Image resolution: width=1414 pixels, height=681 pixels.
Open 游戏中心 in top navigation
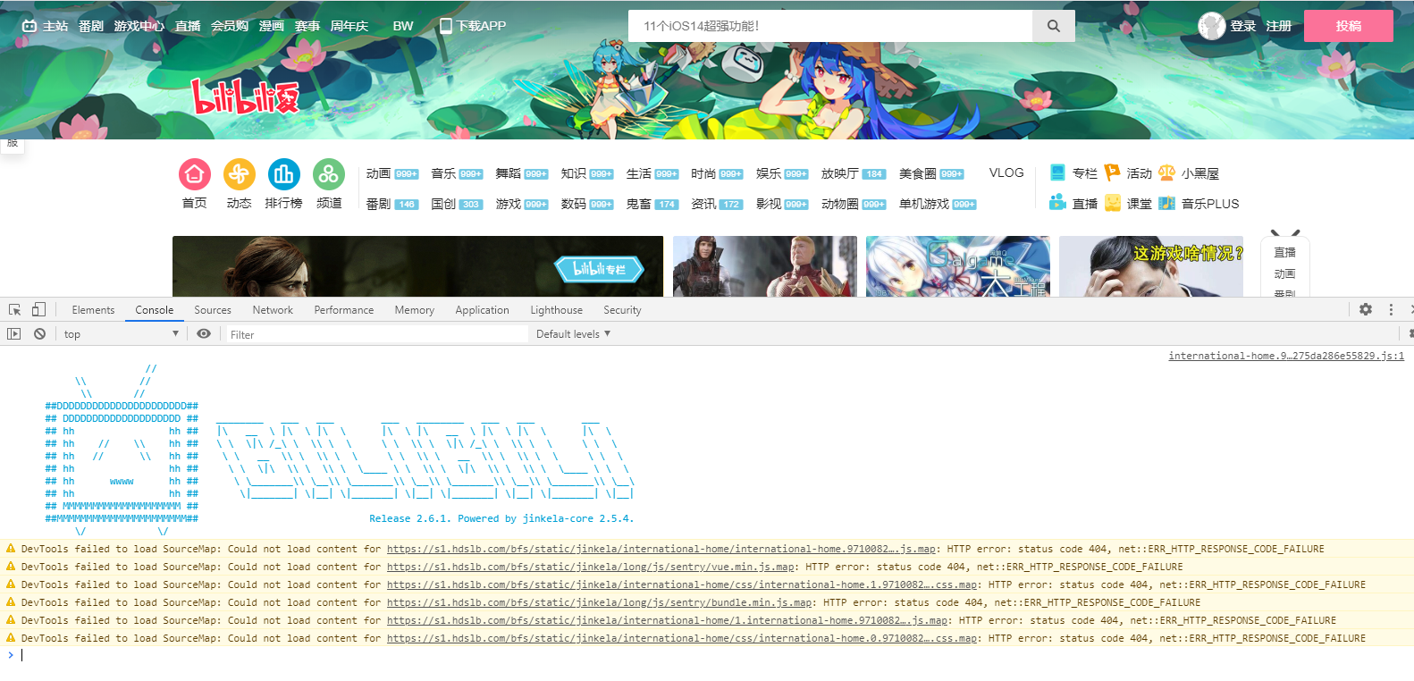(139, 26)
